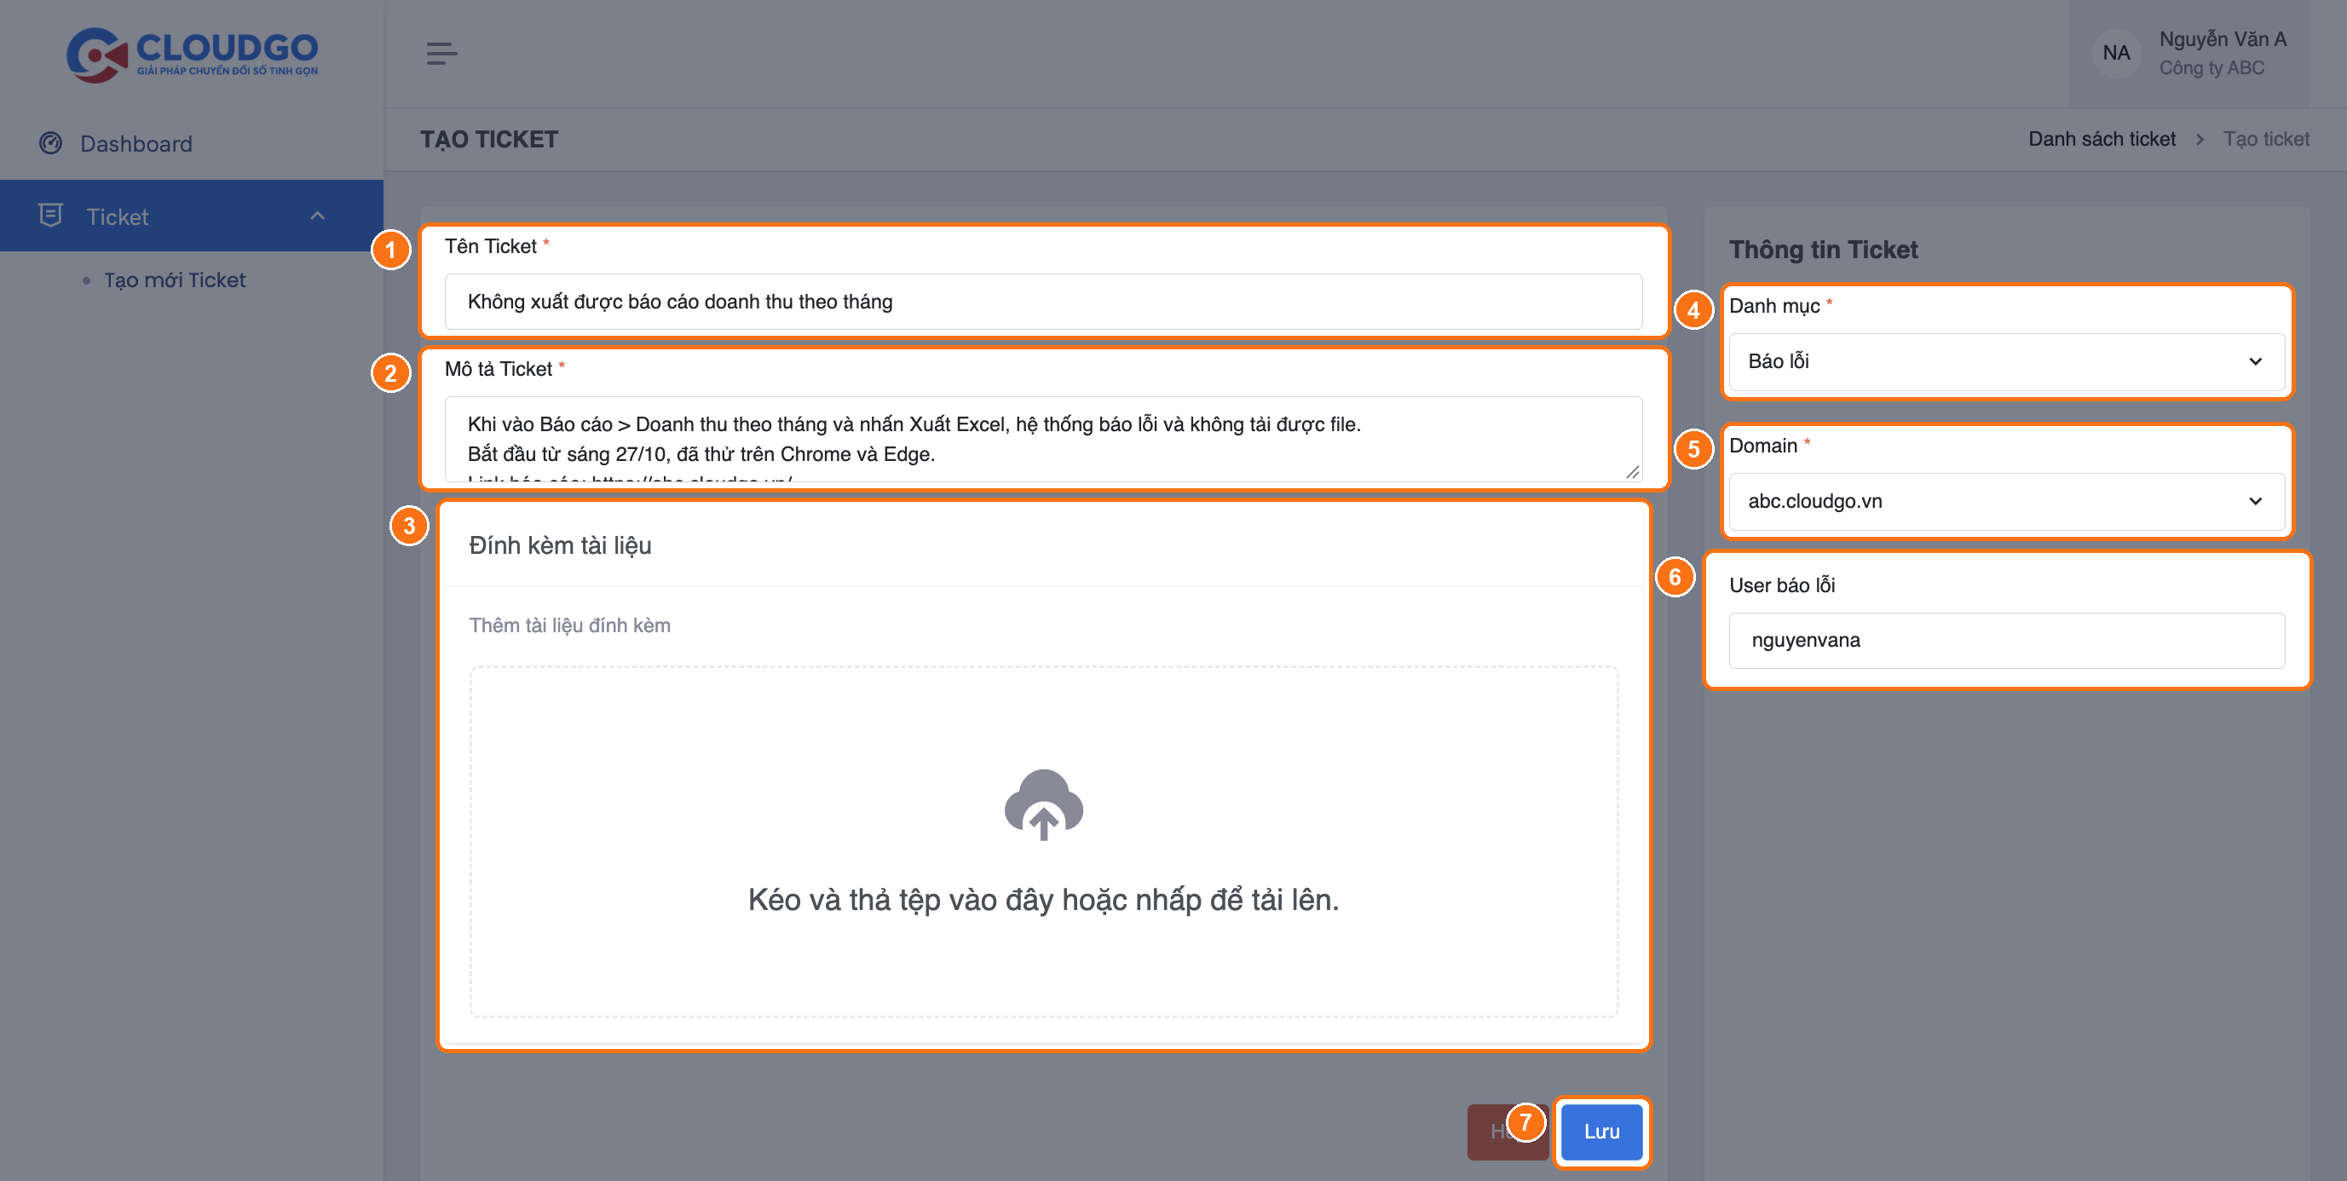The width and height of the screenshot is (2347, 1181).
Task: Open Tạo mới Ticket submenu item
Action: [174, 279]
